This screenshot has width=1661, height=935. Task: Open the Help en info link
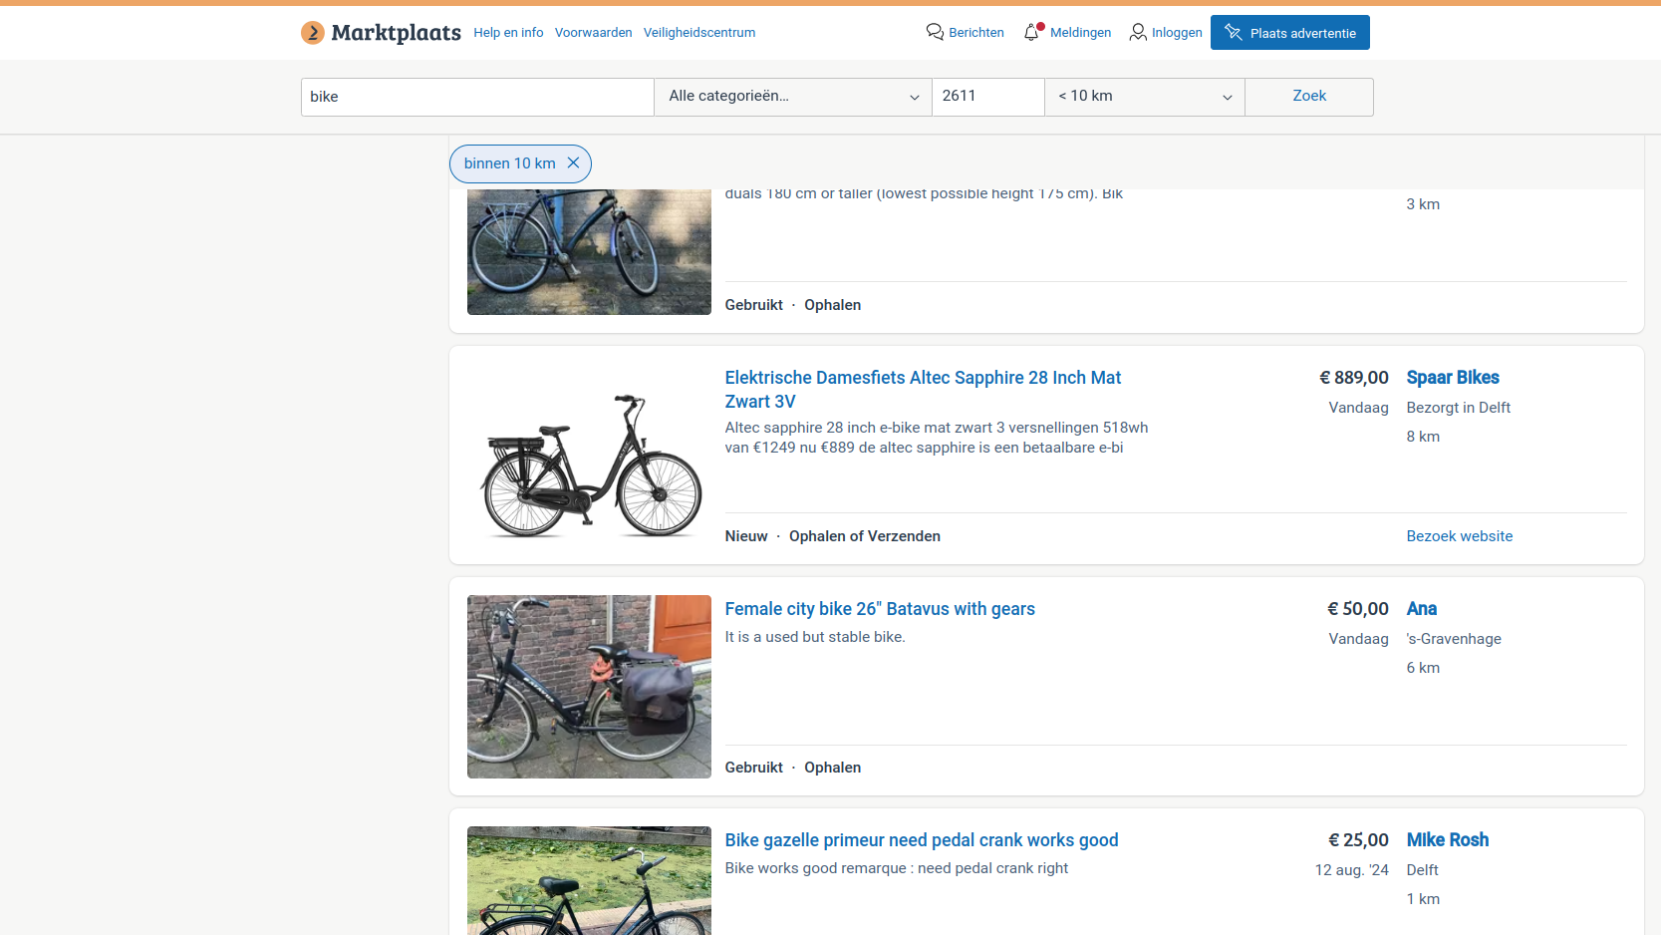tap(508, 33)
